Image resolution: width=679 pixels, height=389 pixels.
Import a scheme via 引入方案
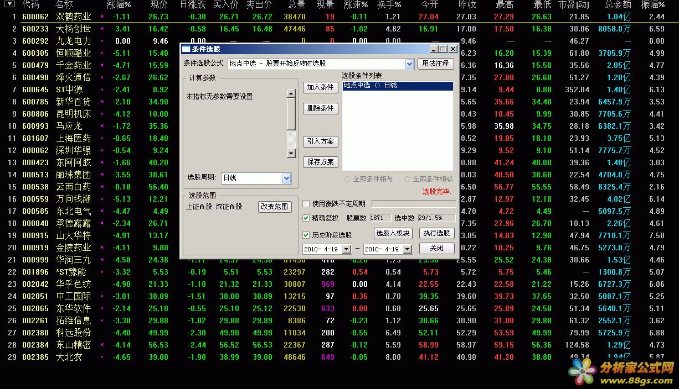320,141
